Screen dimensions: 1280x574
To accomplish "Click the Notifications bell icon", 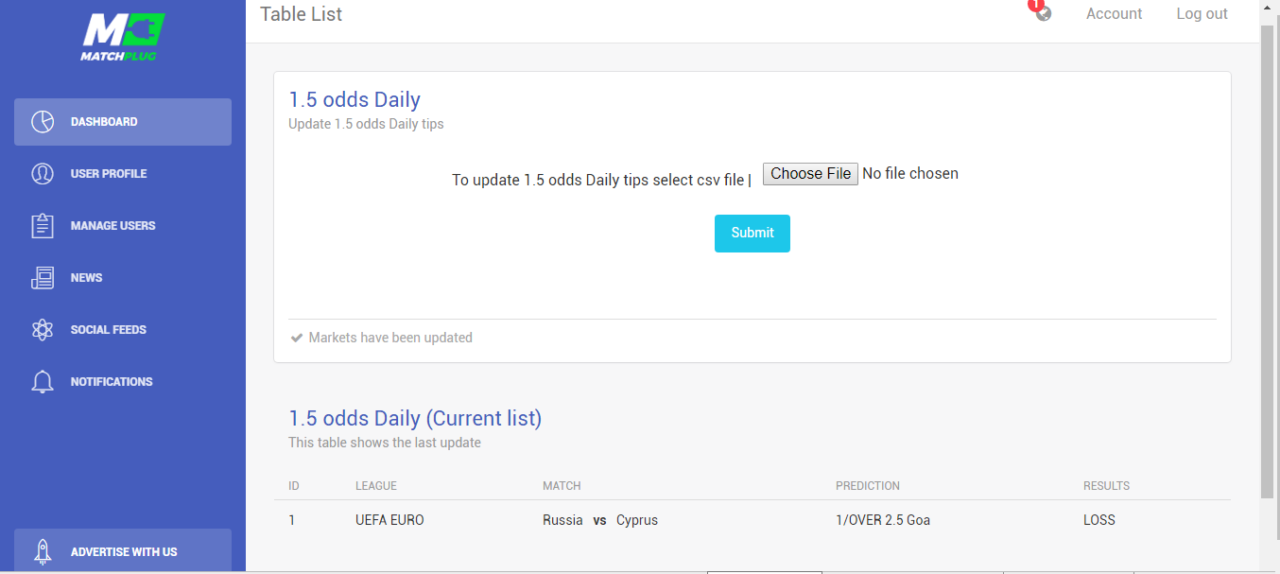I will click(42, 382).
